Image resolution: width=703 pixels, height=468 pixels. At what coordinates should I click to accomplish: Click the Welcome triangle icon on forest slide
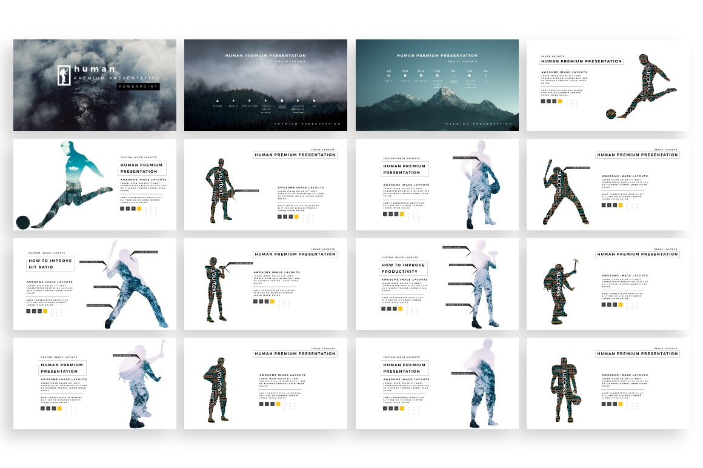(x=217, y=101)
